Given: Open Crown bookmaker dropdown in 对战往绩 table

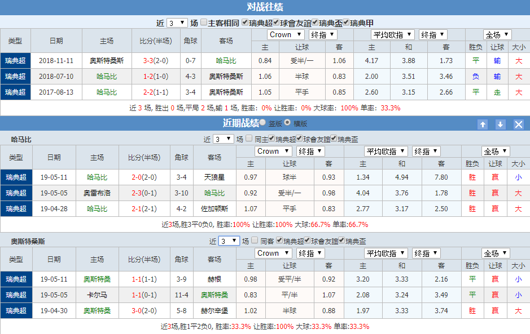Looking at the screenshot, I should click(286, 35).
